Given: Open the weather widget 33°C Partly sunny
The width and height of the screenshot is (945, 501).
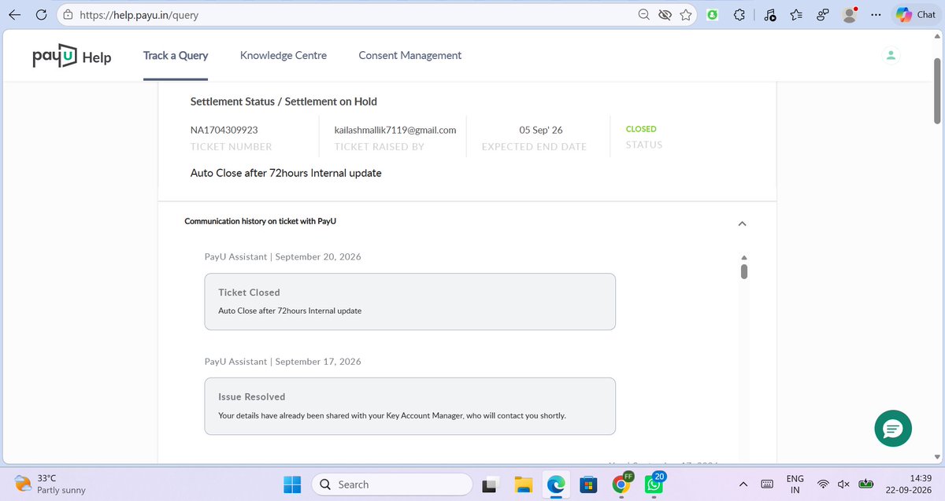Looking at the screenshot, I should (x=50, y=484).
